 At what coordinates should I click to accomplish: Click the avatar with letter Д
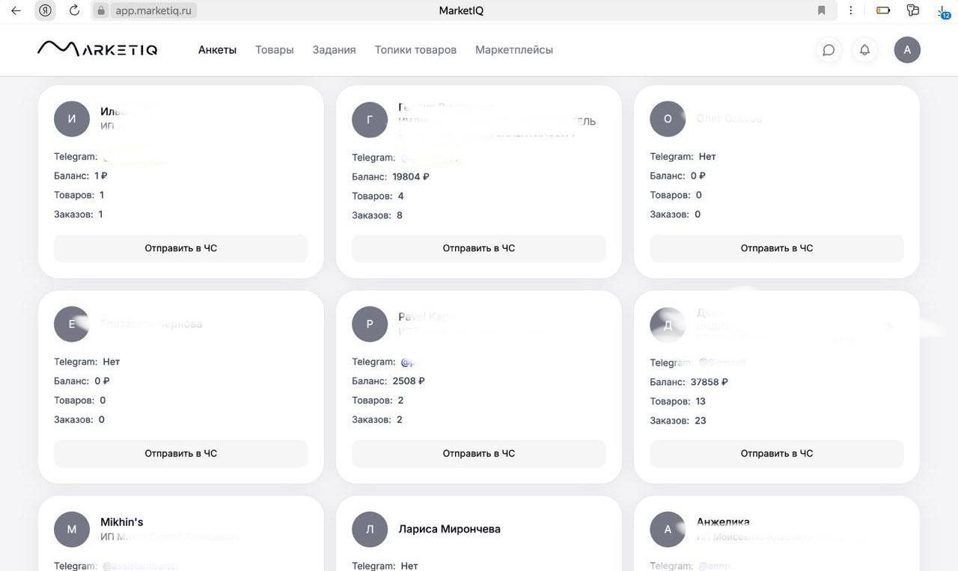click(x=668, y=325)
